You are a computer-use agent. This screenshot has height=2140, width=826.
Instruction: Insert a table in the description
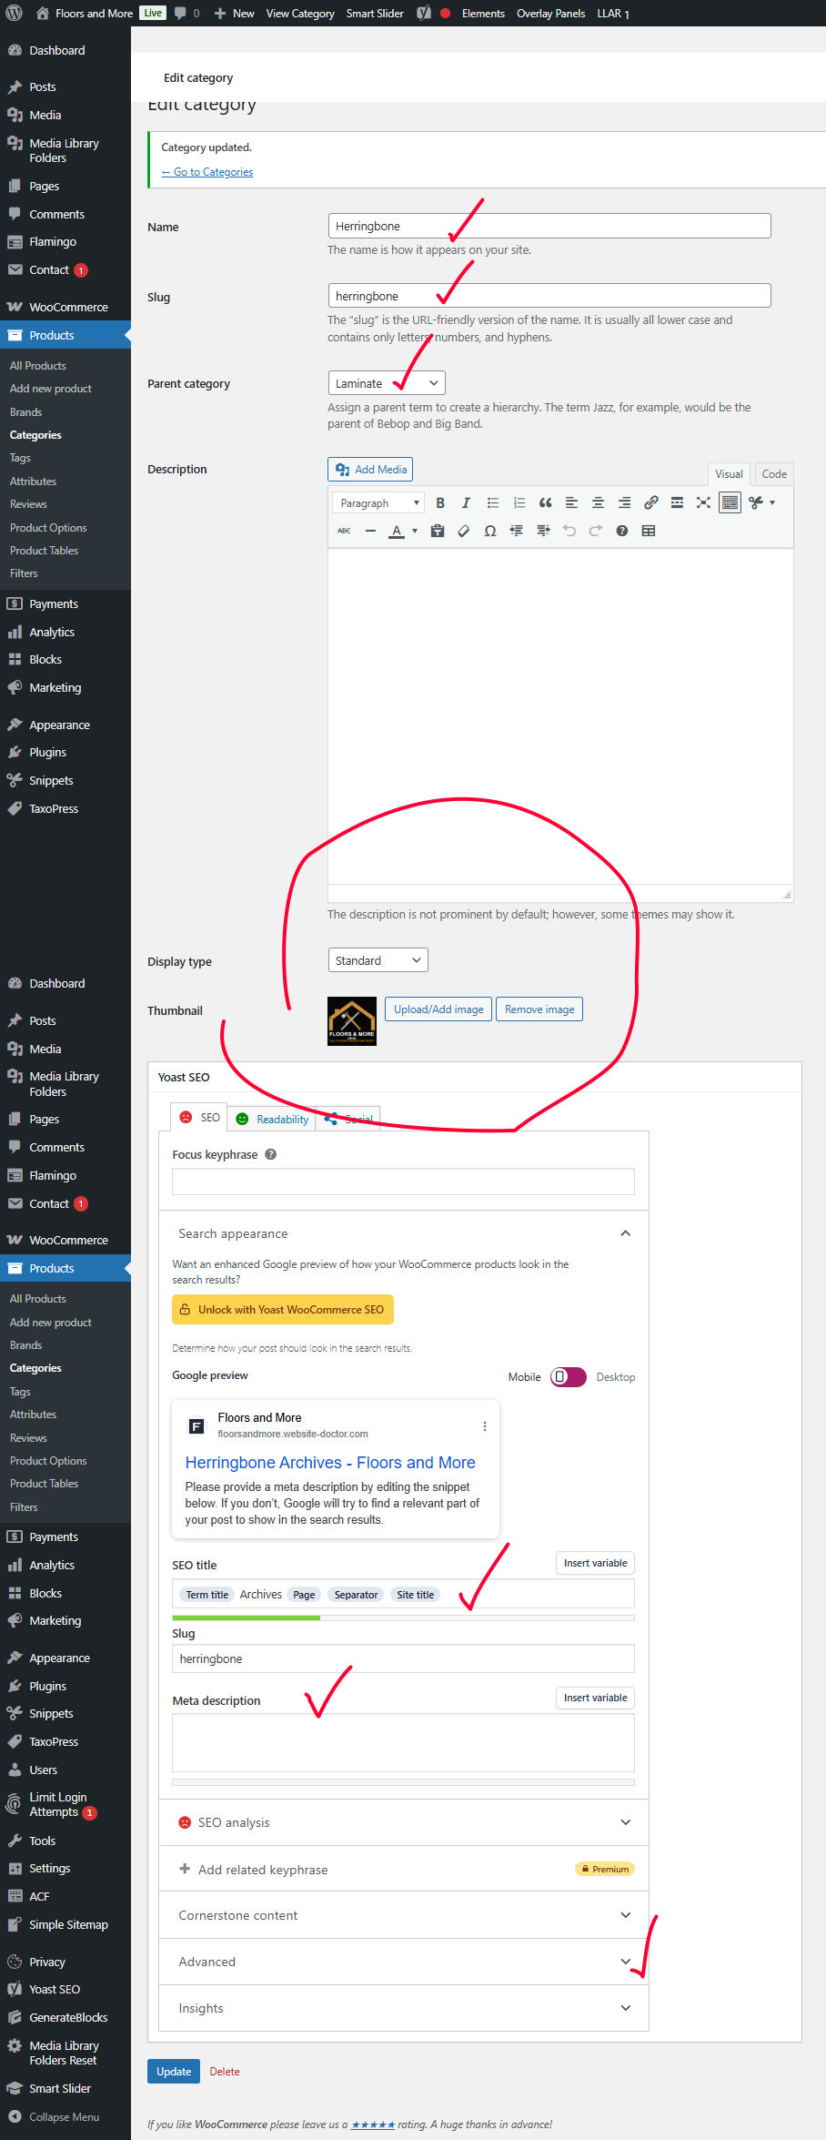pos(649,531)
